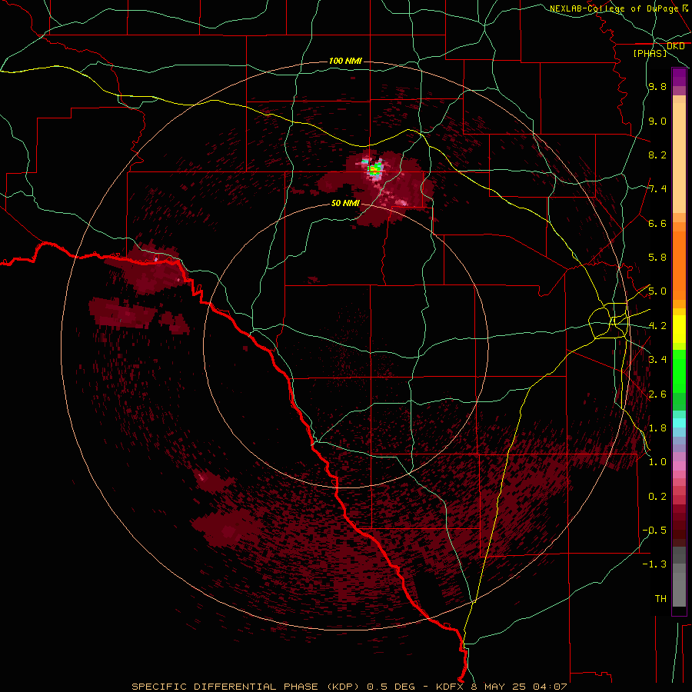The image size is (692, 692).
Task: Pick the bright green color bar segment
Action: click(x=679, y=371)
